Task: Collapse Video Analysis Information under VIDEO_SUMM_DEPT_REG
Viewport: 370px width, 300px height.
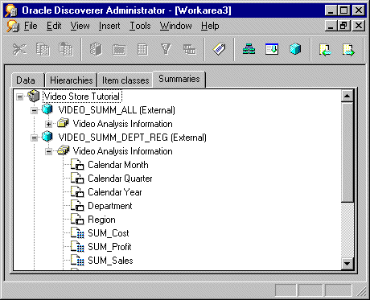Action: (x=48, y=151)
